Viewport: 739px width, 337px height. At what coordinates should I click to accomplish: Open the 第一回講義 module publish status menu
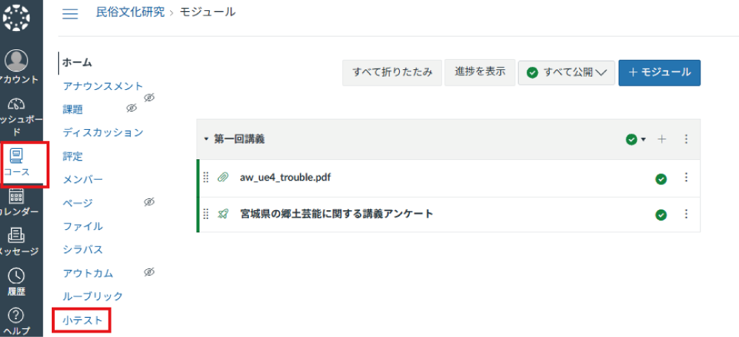coord(636,139)
